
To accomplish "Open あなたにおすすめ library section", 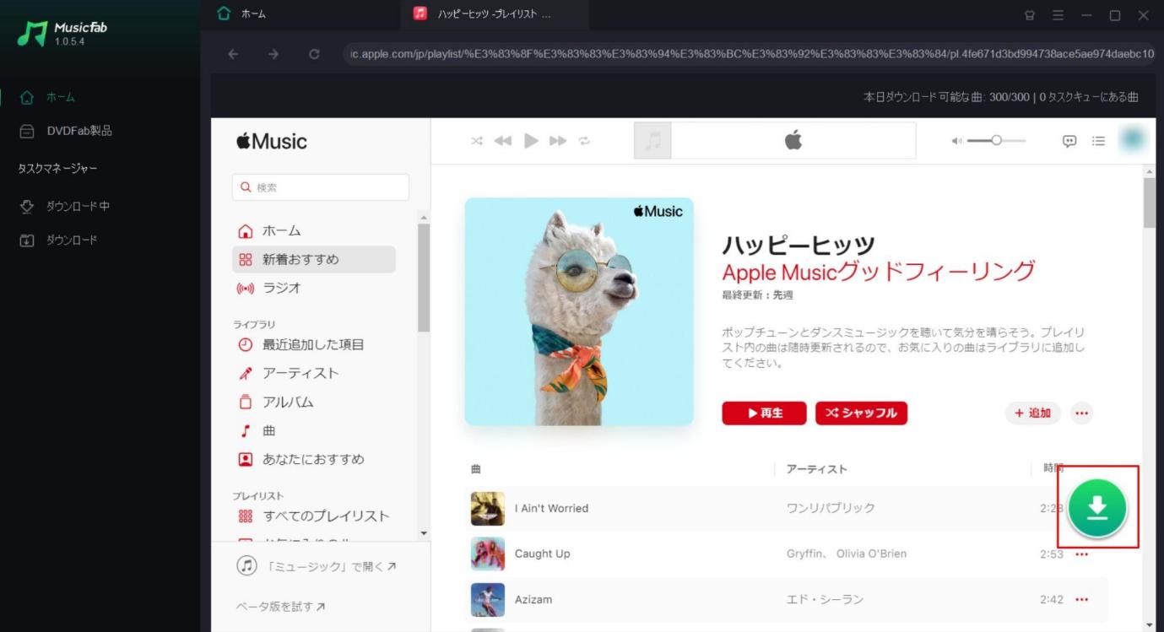I will 314,459.
